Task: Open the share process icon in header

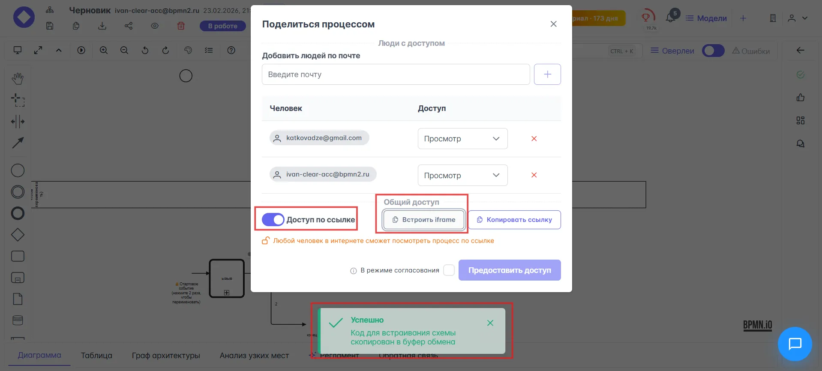Action: click(129, 26)
